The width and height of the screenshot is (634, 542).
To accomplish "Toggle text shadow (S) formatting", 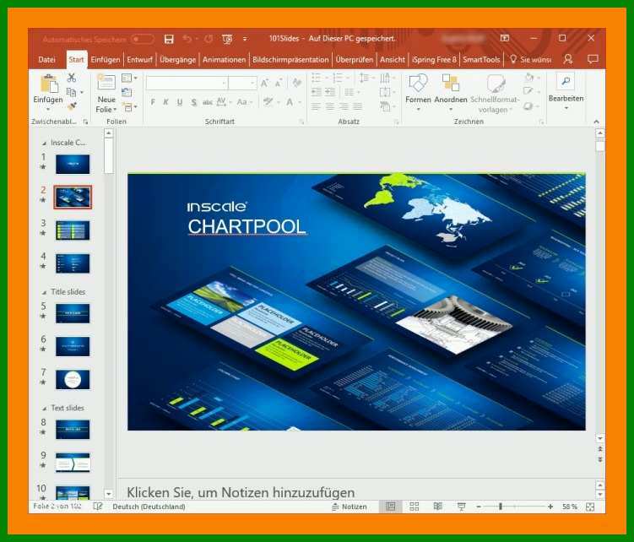I will pyautogui.click(x=193, y=102).
